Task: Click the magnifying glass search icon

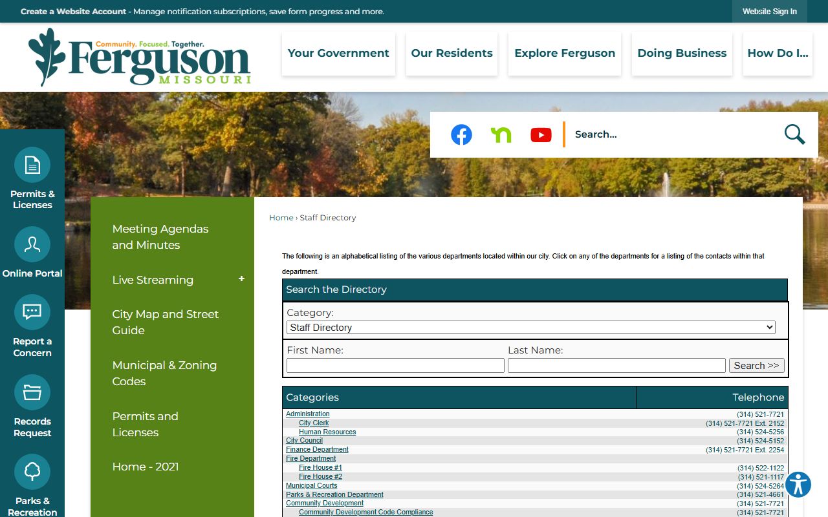Action: (x=794, y=134)
